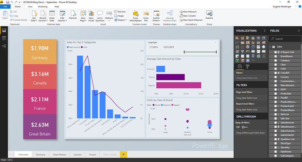Viewport: 302px width, 162px height.
Task: Open From Marketplace custom visuals
Action: click(136, 16)
